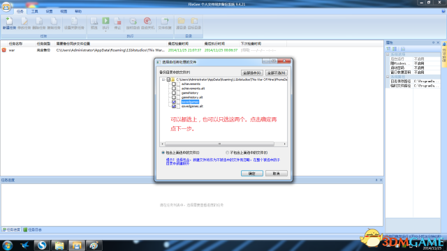Click the 文件恢复 file restore icon

165,23
